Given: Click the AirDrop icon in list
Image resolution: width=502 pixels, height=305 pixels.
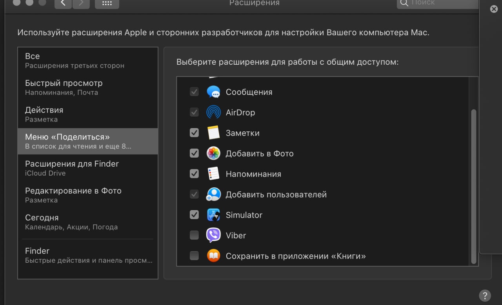Looking at the screenshot, I should click(x=213, y=113).
